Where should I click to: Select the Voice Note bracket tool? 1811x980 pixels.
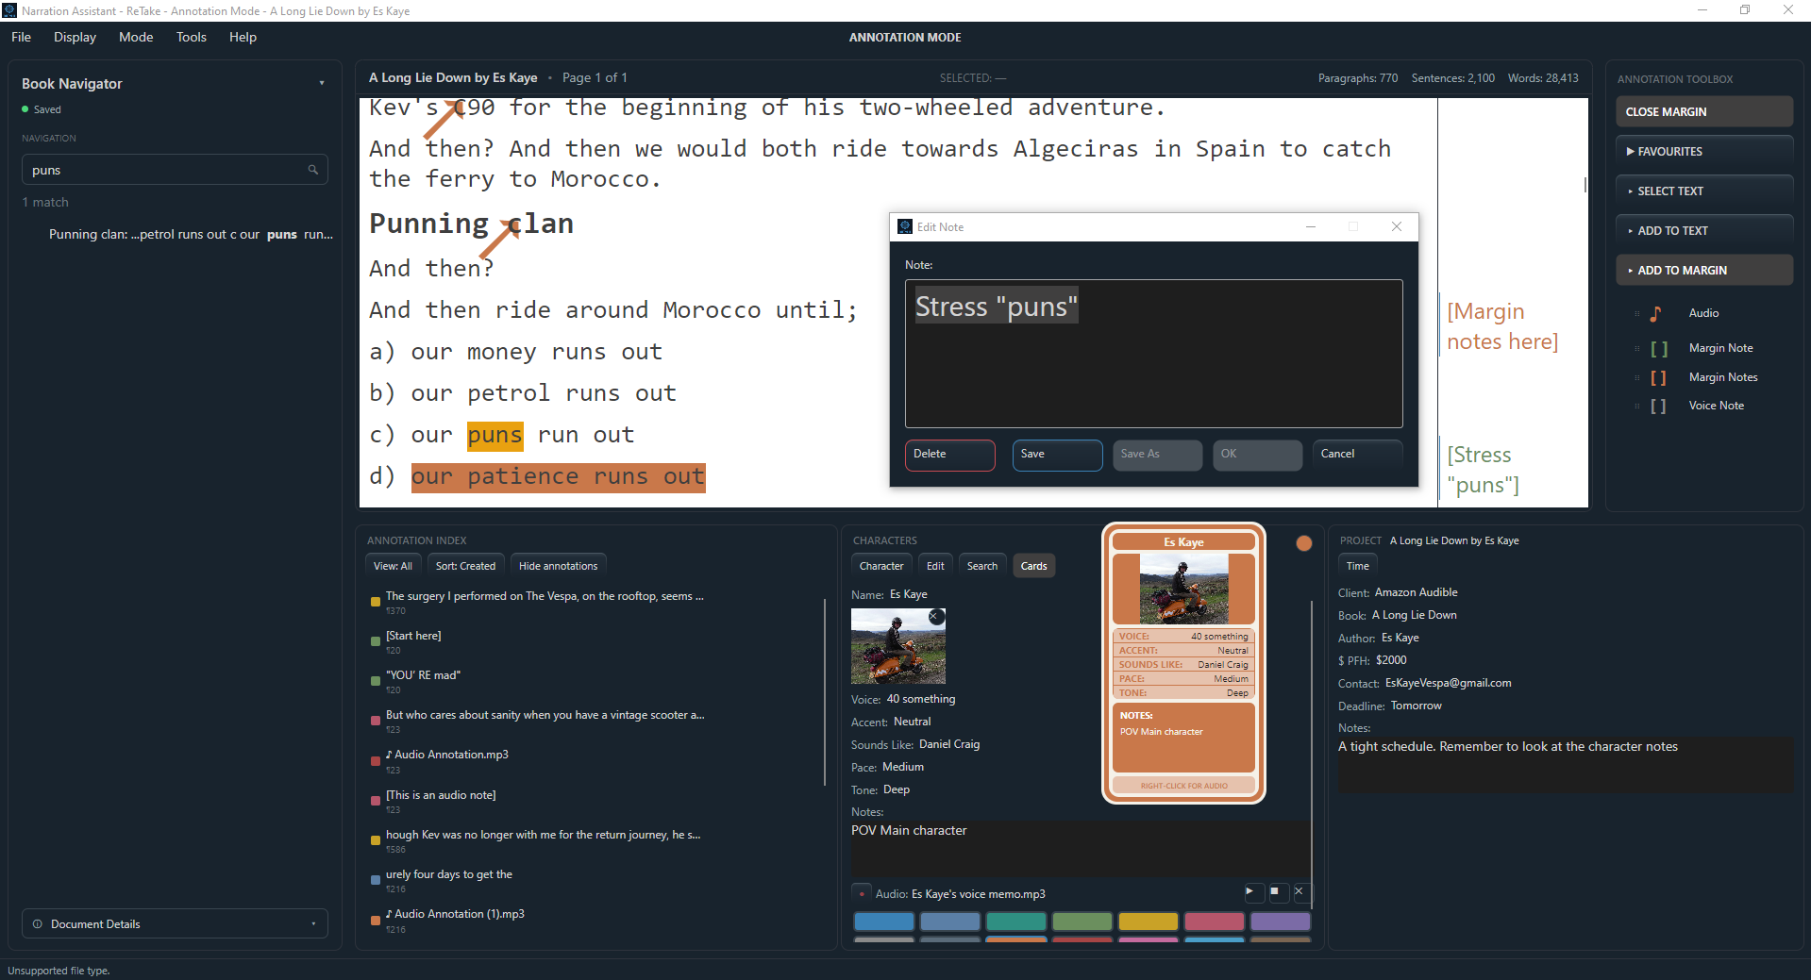point(1658,406)
